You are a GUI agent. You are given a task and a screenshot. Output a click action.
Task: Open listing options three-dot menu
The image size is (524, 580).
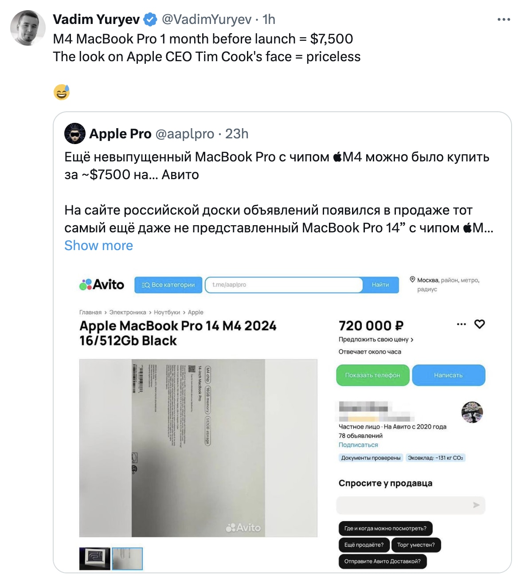pyautogui.click(x=461, y=324)
